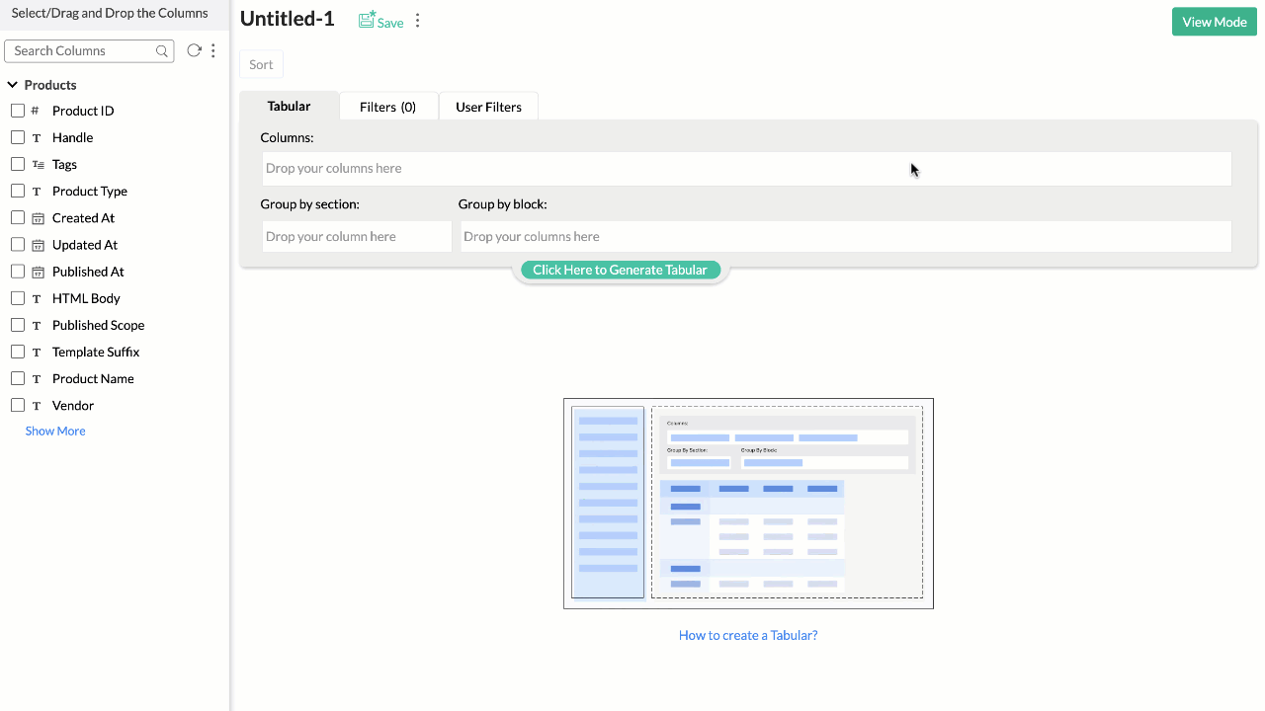Check the Product ID checkbox
Viewport: 1265px width, 711px height.
pyautogui.click(x=18, y=111)
